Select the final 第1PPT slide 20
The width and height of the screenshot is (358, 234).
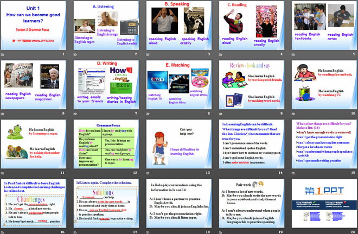[x=324, y=203]
